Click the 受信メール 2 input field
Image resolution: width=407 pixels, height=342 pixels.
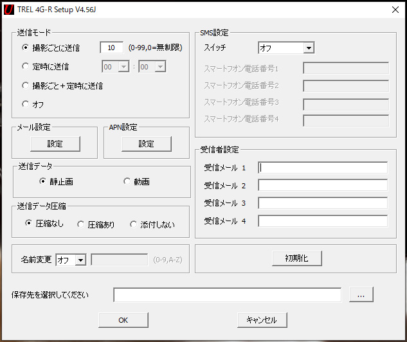pyautogui.click(x=323, y=185)
